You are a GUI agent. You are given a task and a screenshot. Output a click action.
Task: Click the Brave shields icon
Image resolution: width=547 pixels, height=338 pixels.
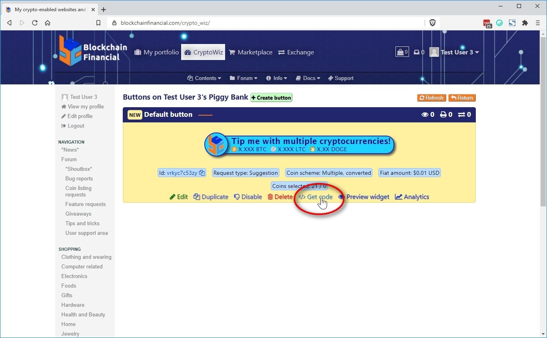(x=432, y=23)
